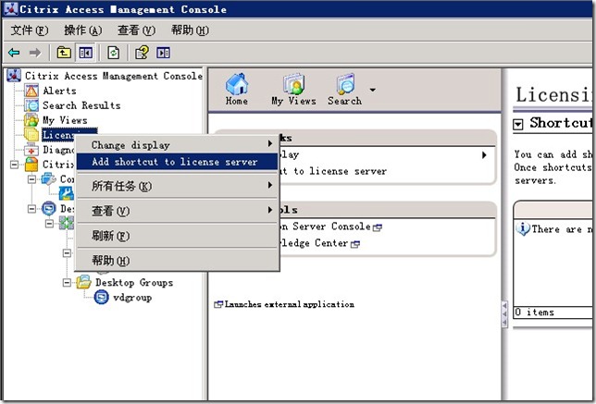Open 所有任务(K) submenu
The width and height of the screenshot is (596, 404).
[x=177, y=186]
